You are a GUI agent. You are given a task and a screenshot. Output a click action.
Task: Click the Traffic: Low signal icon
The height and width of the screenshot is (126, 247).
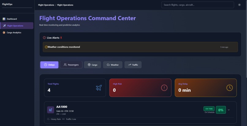(63, 119)
